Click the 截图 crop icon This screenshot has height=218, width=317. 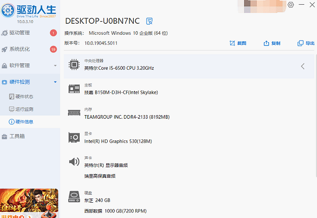point(232,43)
